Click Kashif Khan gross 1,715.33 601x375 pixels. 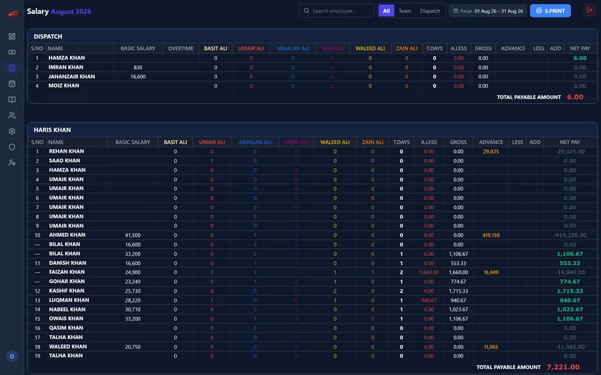tap(458, 291)
